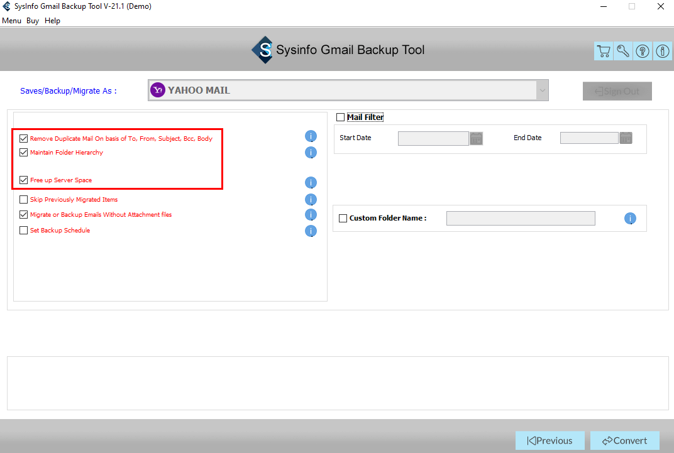Click the Sign Out button

tap(617, 91)
